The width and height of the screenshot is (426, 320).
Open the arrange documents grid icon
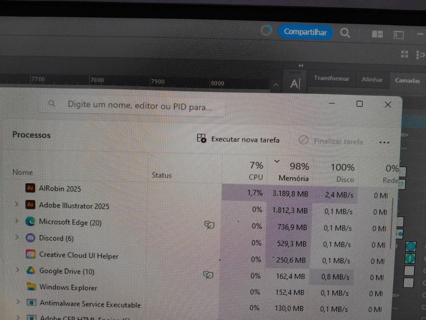click(377, 34)
